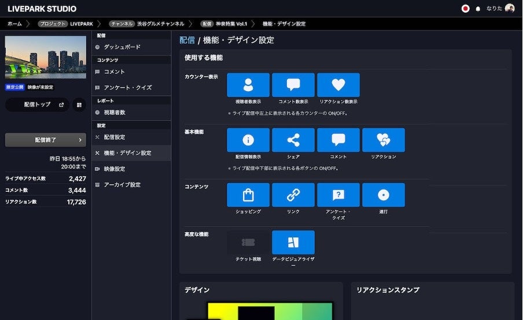This screenshot has height=320, width=523.
Task: Toggle the 配信情報表示 info tile
Action: pos(248,140)
